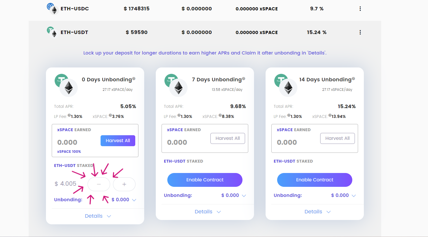Expand Details in 7 Days Unbonding card

click(x=208, y=212)
